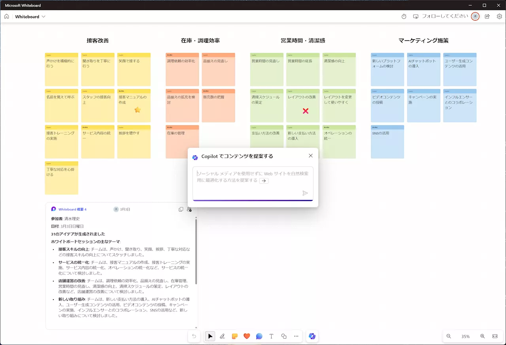
Task: Click the Copilot logo in summary card
Action: [x=53, y=209]
